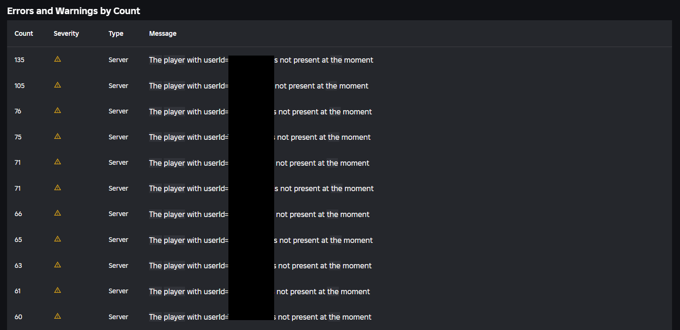Click the warning icon in the 135-count row

[x=58, y=59]
